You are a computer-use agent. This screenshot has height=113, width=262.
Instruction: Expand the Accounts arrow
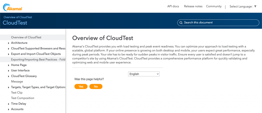(x=8, y=109)
